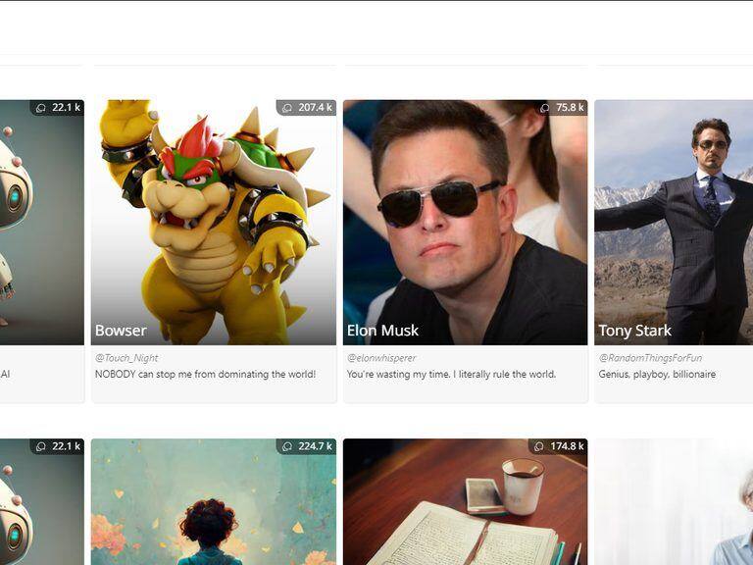Click the bottom row 22.1 k chat icon
Screen dimensions: 753x565
pyautogui.click(x=41, y=446)
